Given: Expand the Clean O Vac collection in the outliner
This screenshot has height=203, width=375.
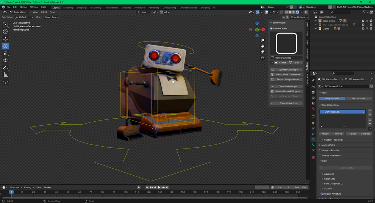Looking at the screenshot, I should pyautogui.click(x=316, y=21).
